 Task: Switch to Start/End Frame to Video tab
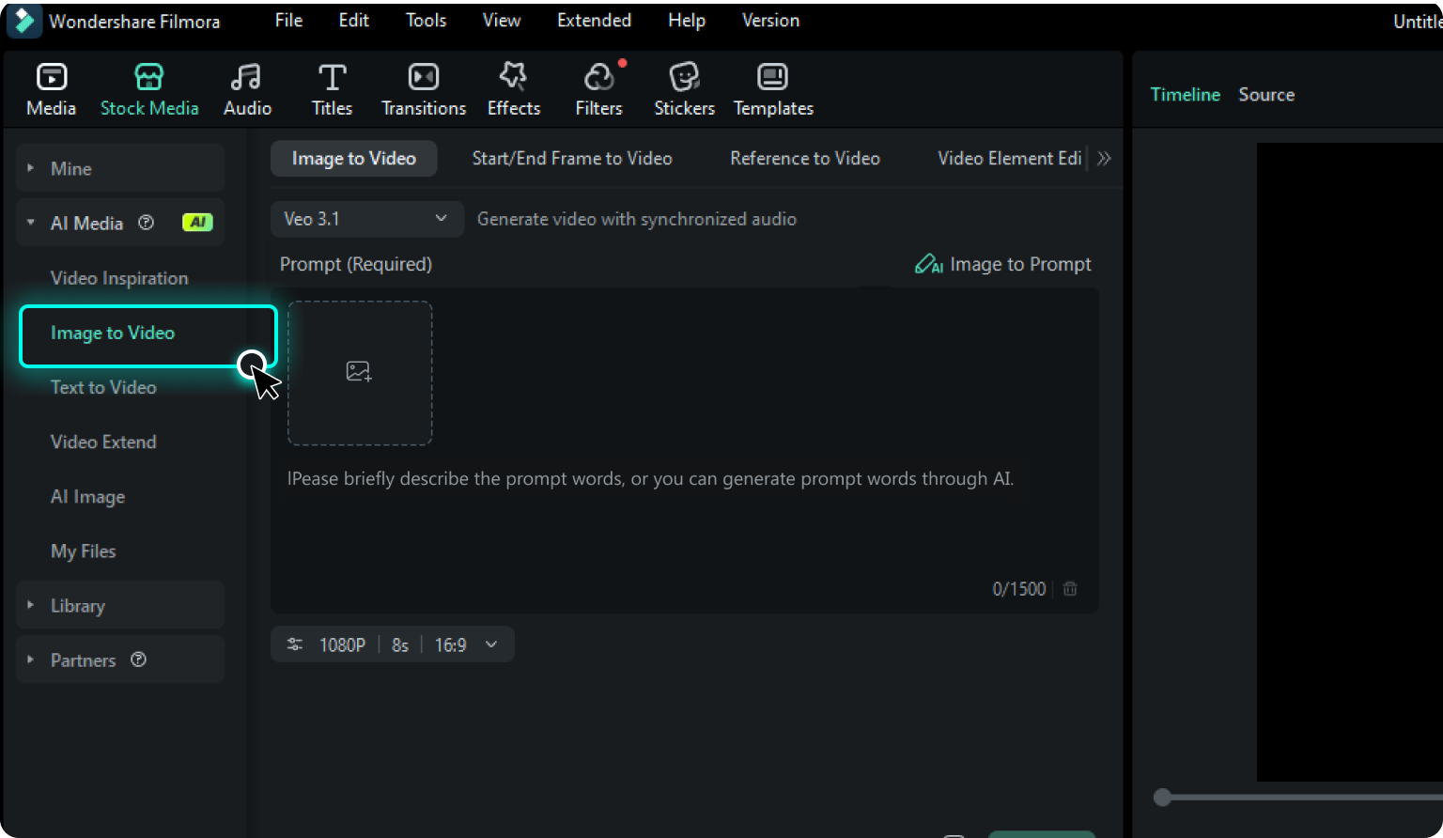tap(572, 159)
